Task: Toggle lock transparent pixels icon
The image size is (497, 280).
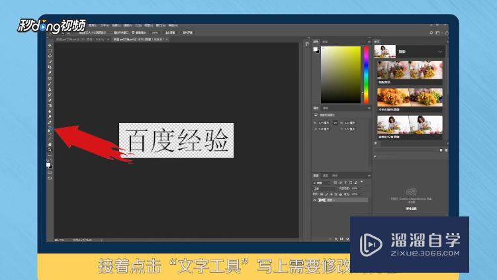Action: coord(322,194)
